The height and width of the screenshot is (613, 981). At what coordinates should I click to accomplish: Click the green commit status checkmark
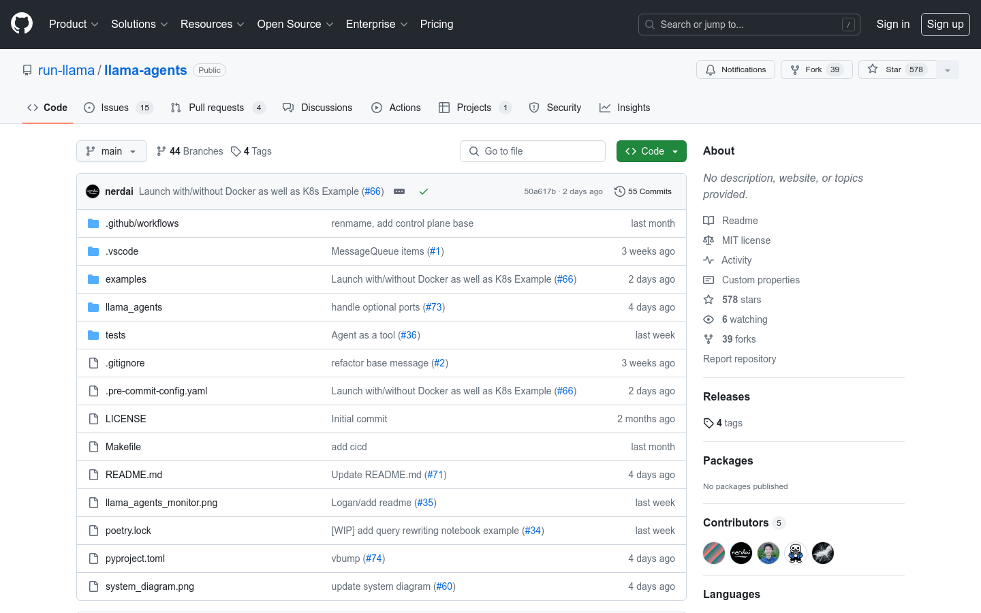(424, 191)
